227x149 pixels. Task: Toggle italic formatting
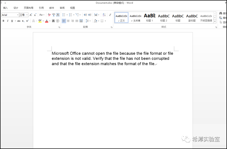click(x=8, y=21)
